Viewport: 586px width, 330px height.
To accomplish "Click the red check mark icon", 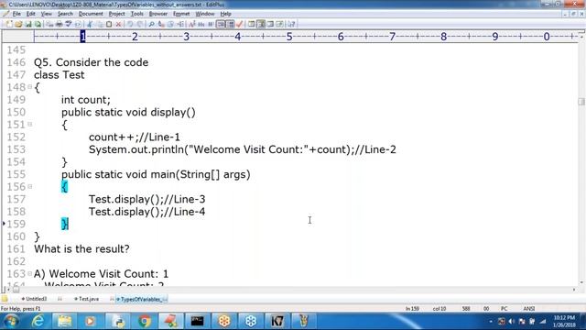I will 240,25.
